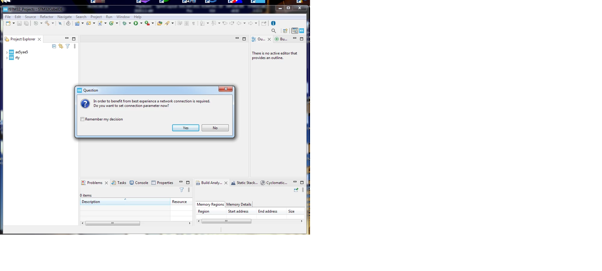Click the Problems view filter icon
Screen dimensions: 602x271
tap(182, 190)
